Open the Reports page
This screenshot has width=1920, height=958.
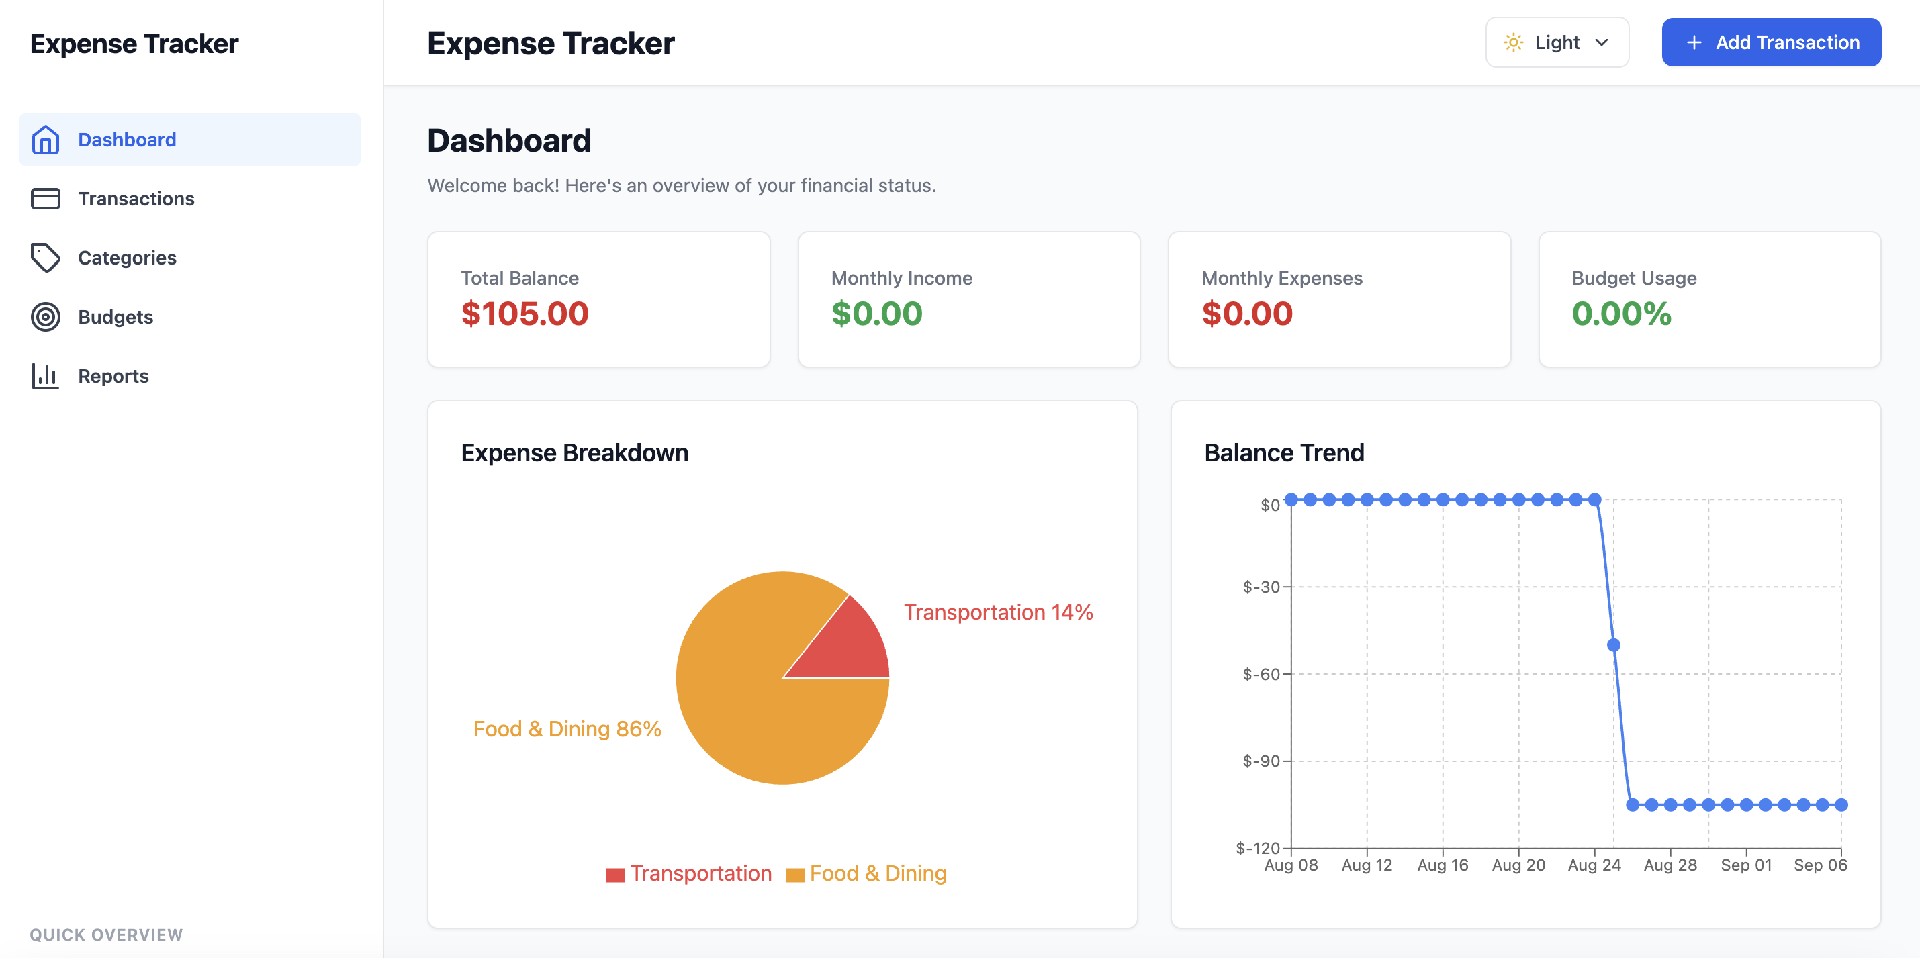113,375
